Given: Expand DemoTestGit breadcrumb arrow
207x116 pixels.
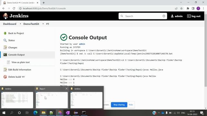Looking at the screenshot, I should (x=43, y=24).
